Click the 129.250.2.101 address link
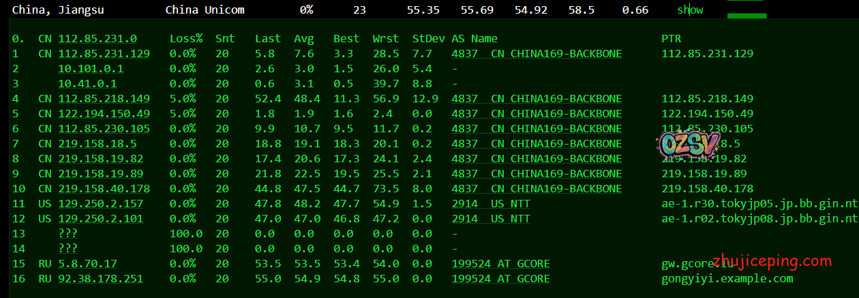 click(x=100, y=219)
